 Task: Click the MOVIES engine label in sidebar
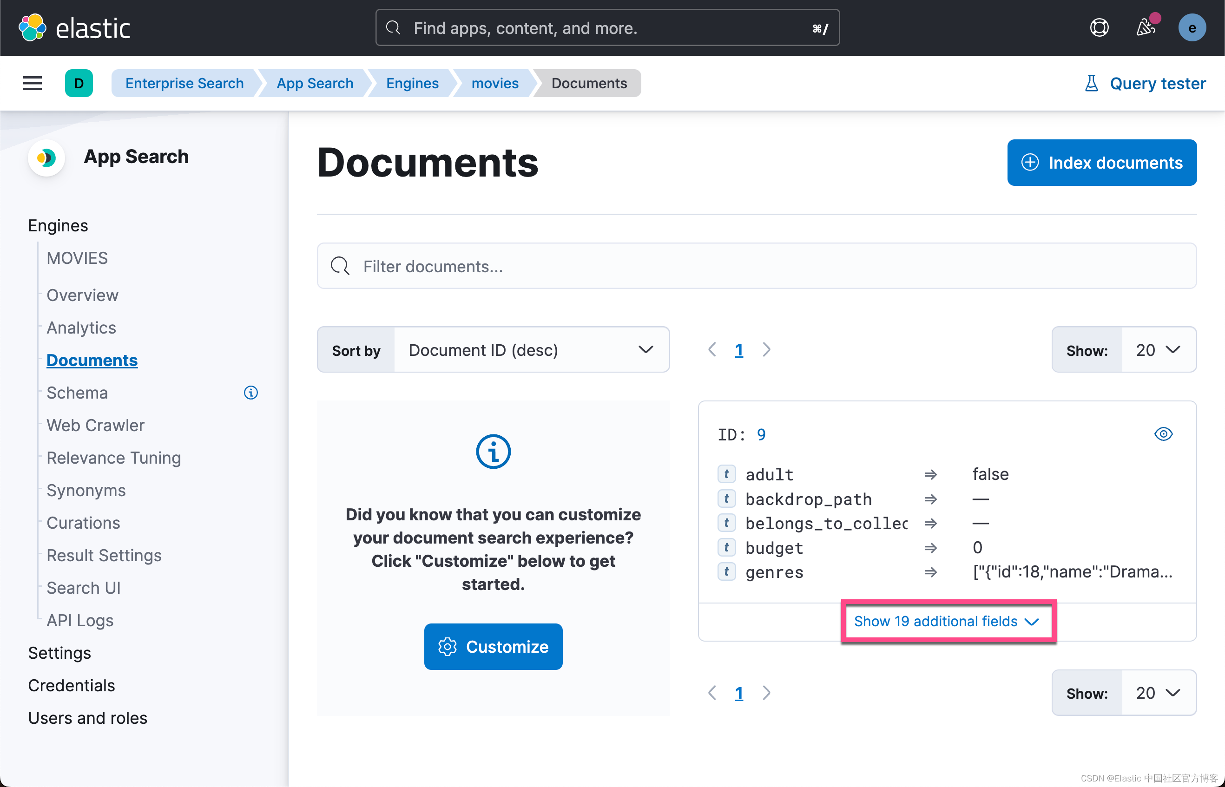[77, 258]
